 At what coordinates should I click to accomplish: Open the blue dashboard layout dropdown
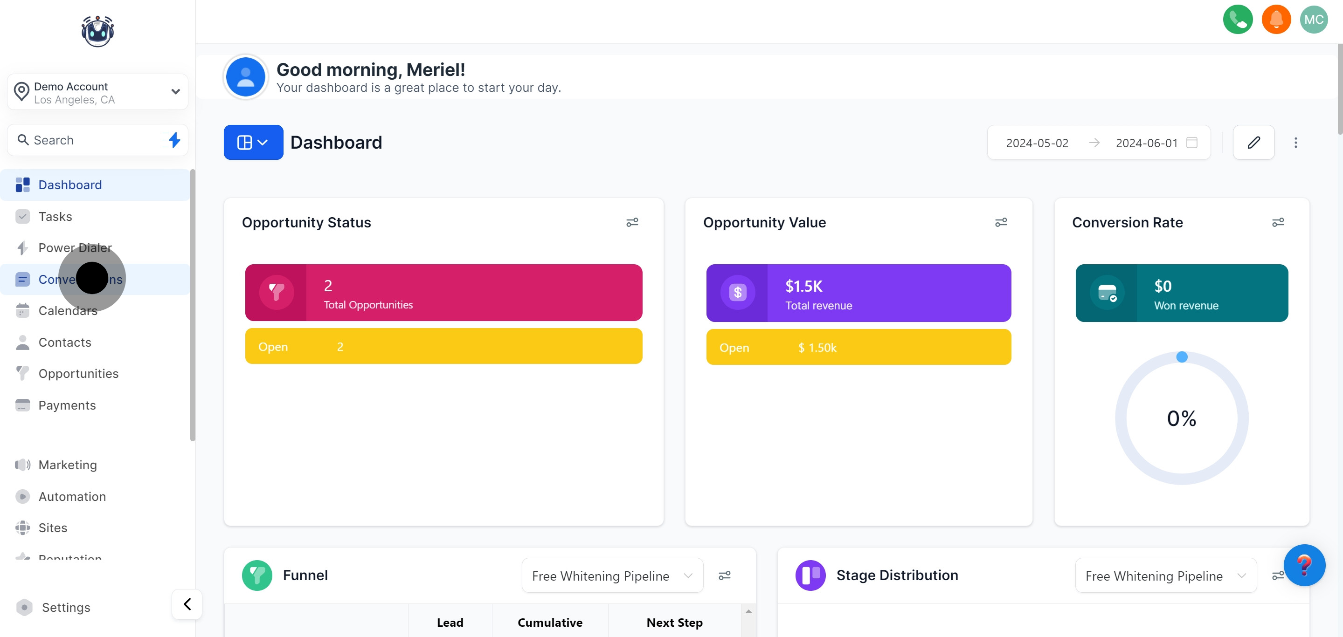click(253, 142)
